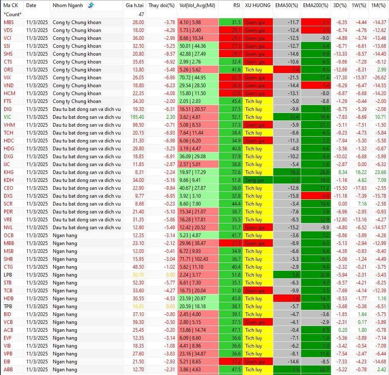This screenshot has width=389, height=375.
Task: Select the HCM ticker symbol
Action: (x=10, y=93)
